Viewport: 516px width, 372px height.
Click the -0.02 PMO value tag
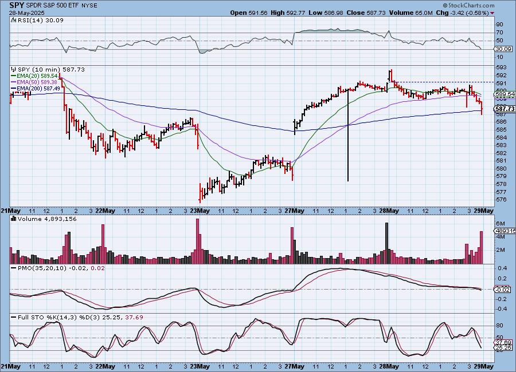click(x=503, y=290)
